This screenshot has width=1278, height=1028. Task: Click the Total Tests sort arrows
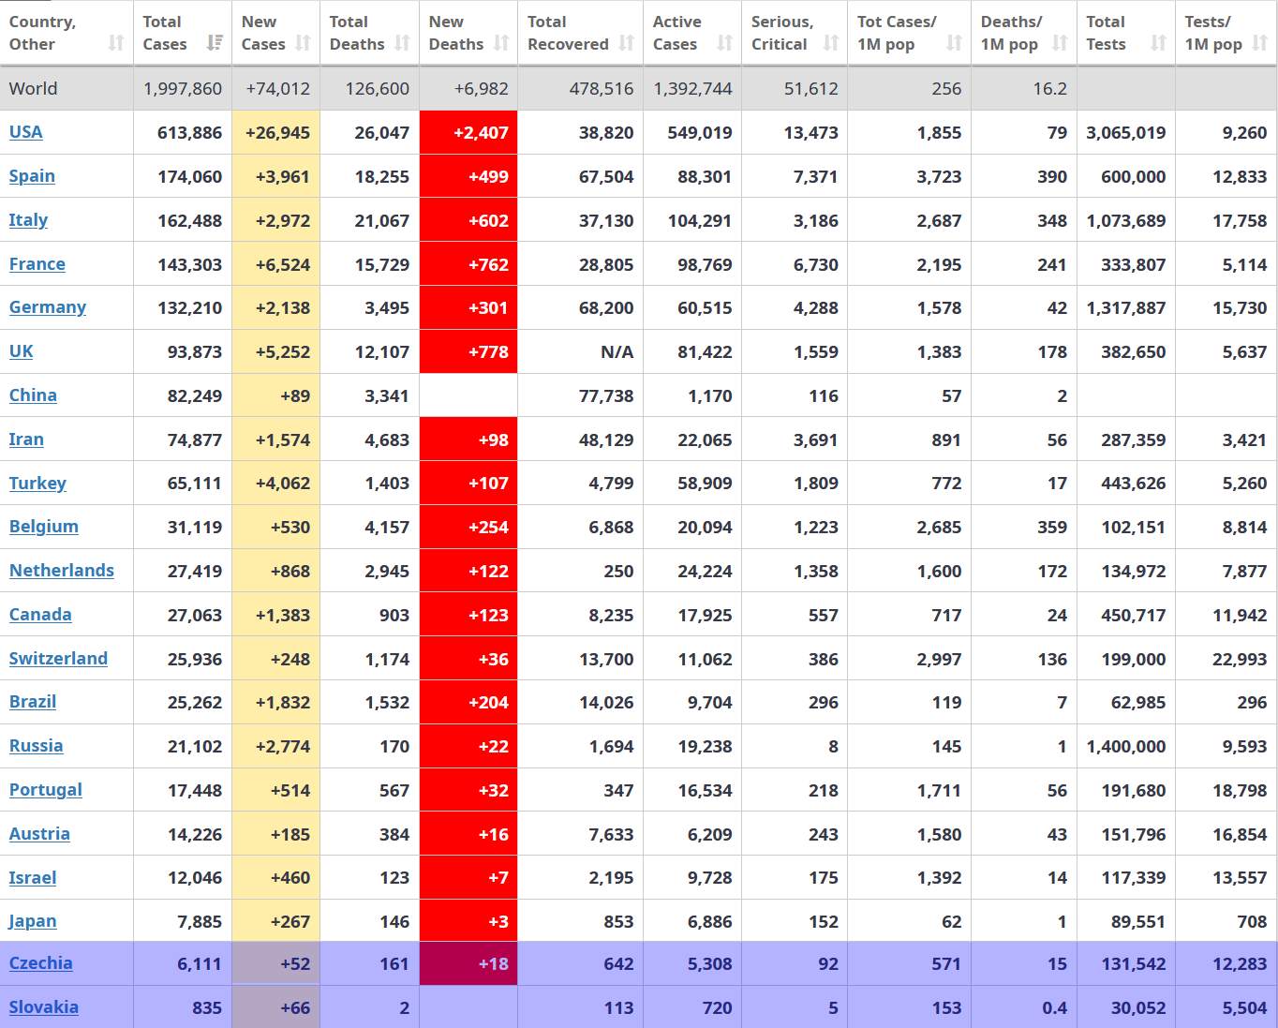click(1158, 43)
